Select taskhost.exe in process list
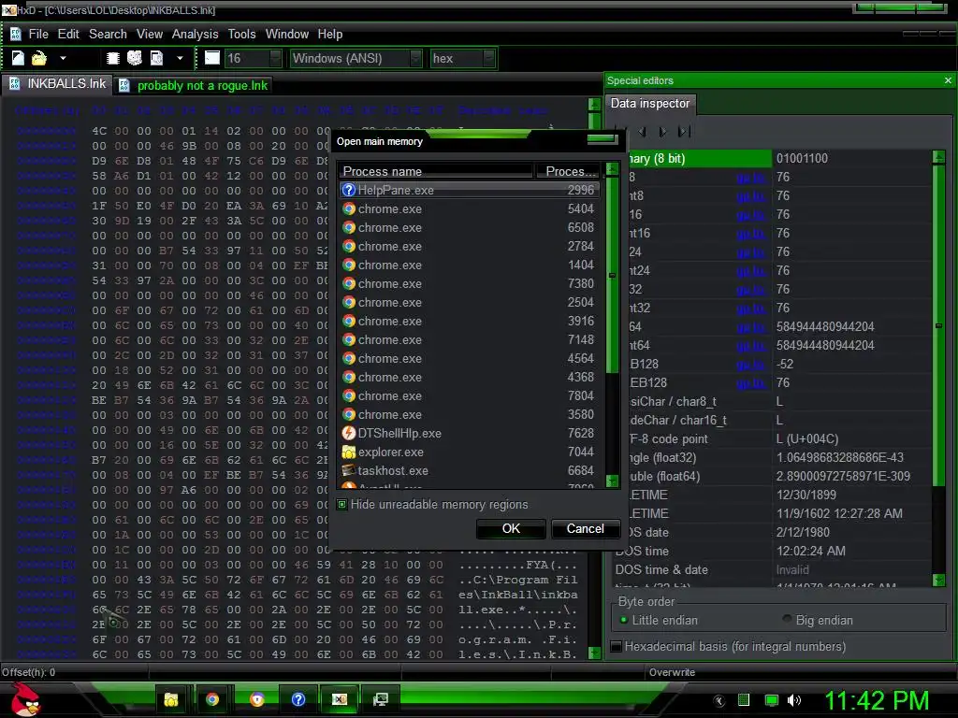The height and width of the screenshot is (718, 958). pos(469,471)
